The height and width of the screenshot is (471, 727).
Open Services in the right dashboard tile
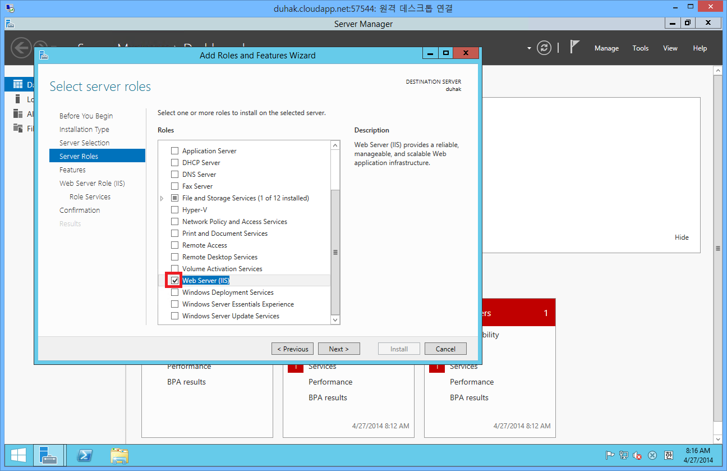point(464,366)
